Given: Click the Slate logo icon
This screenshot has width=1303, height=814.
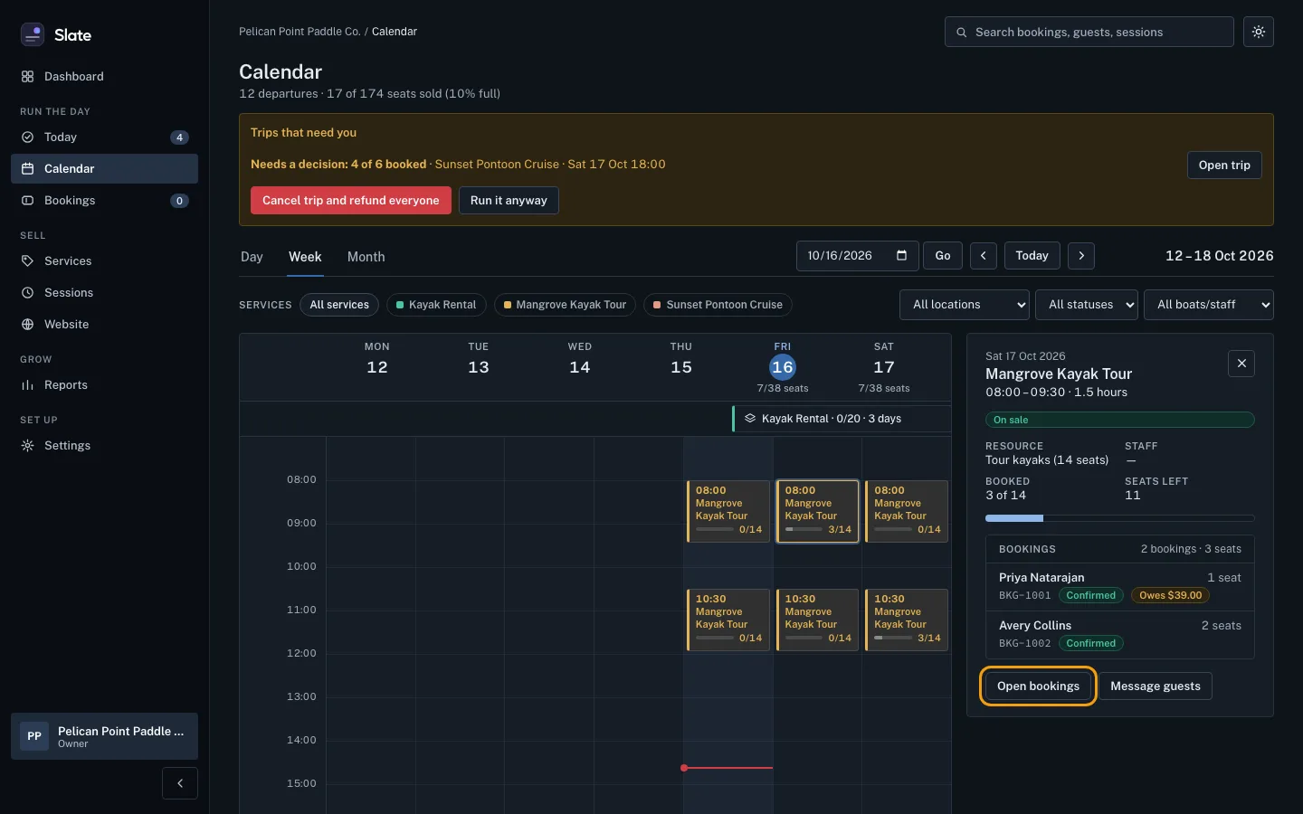Looking at the screenshot, I should [33, 34].
